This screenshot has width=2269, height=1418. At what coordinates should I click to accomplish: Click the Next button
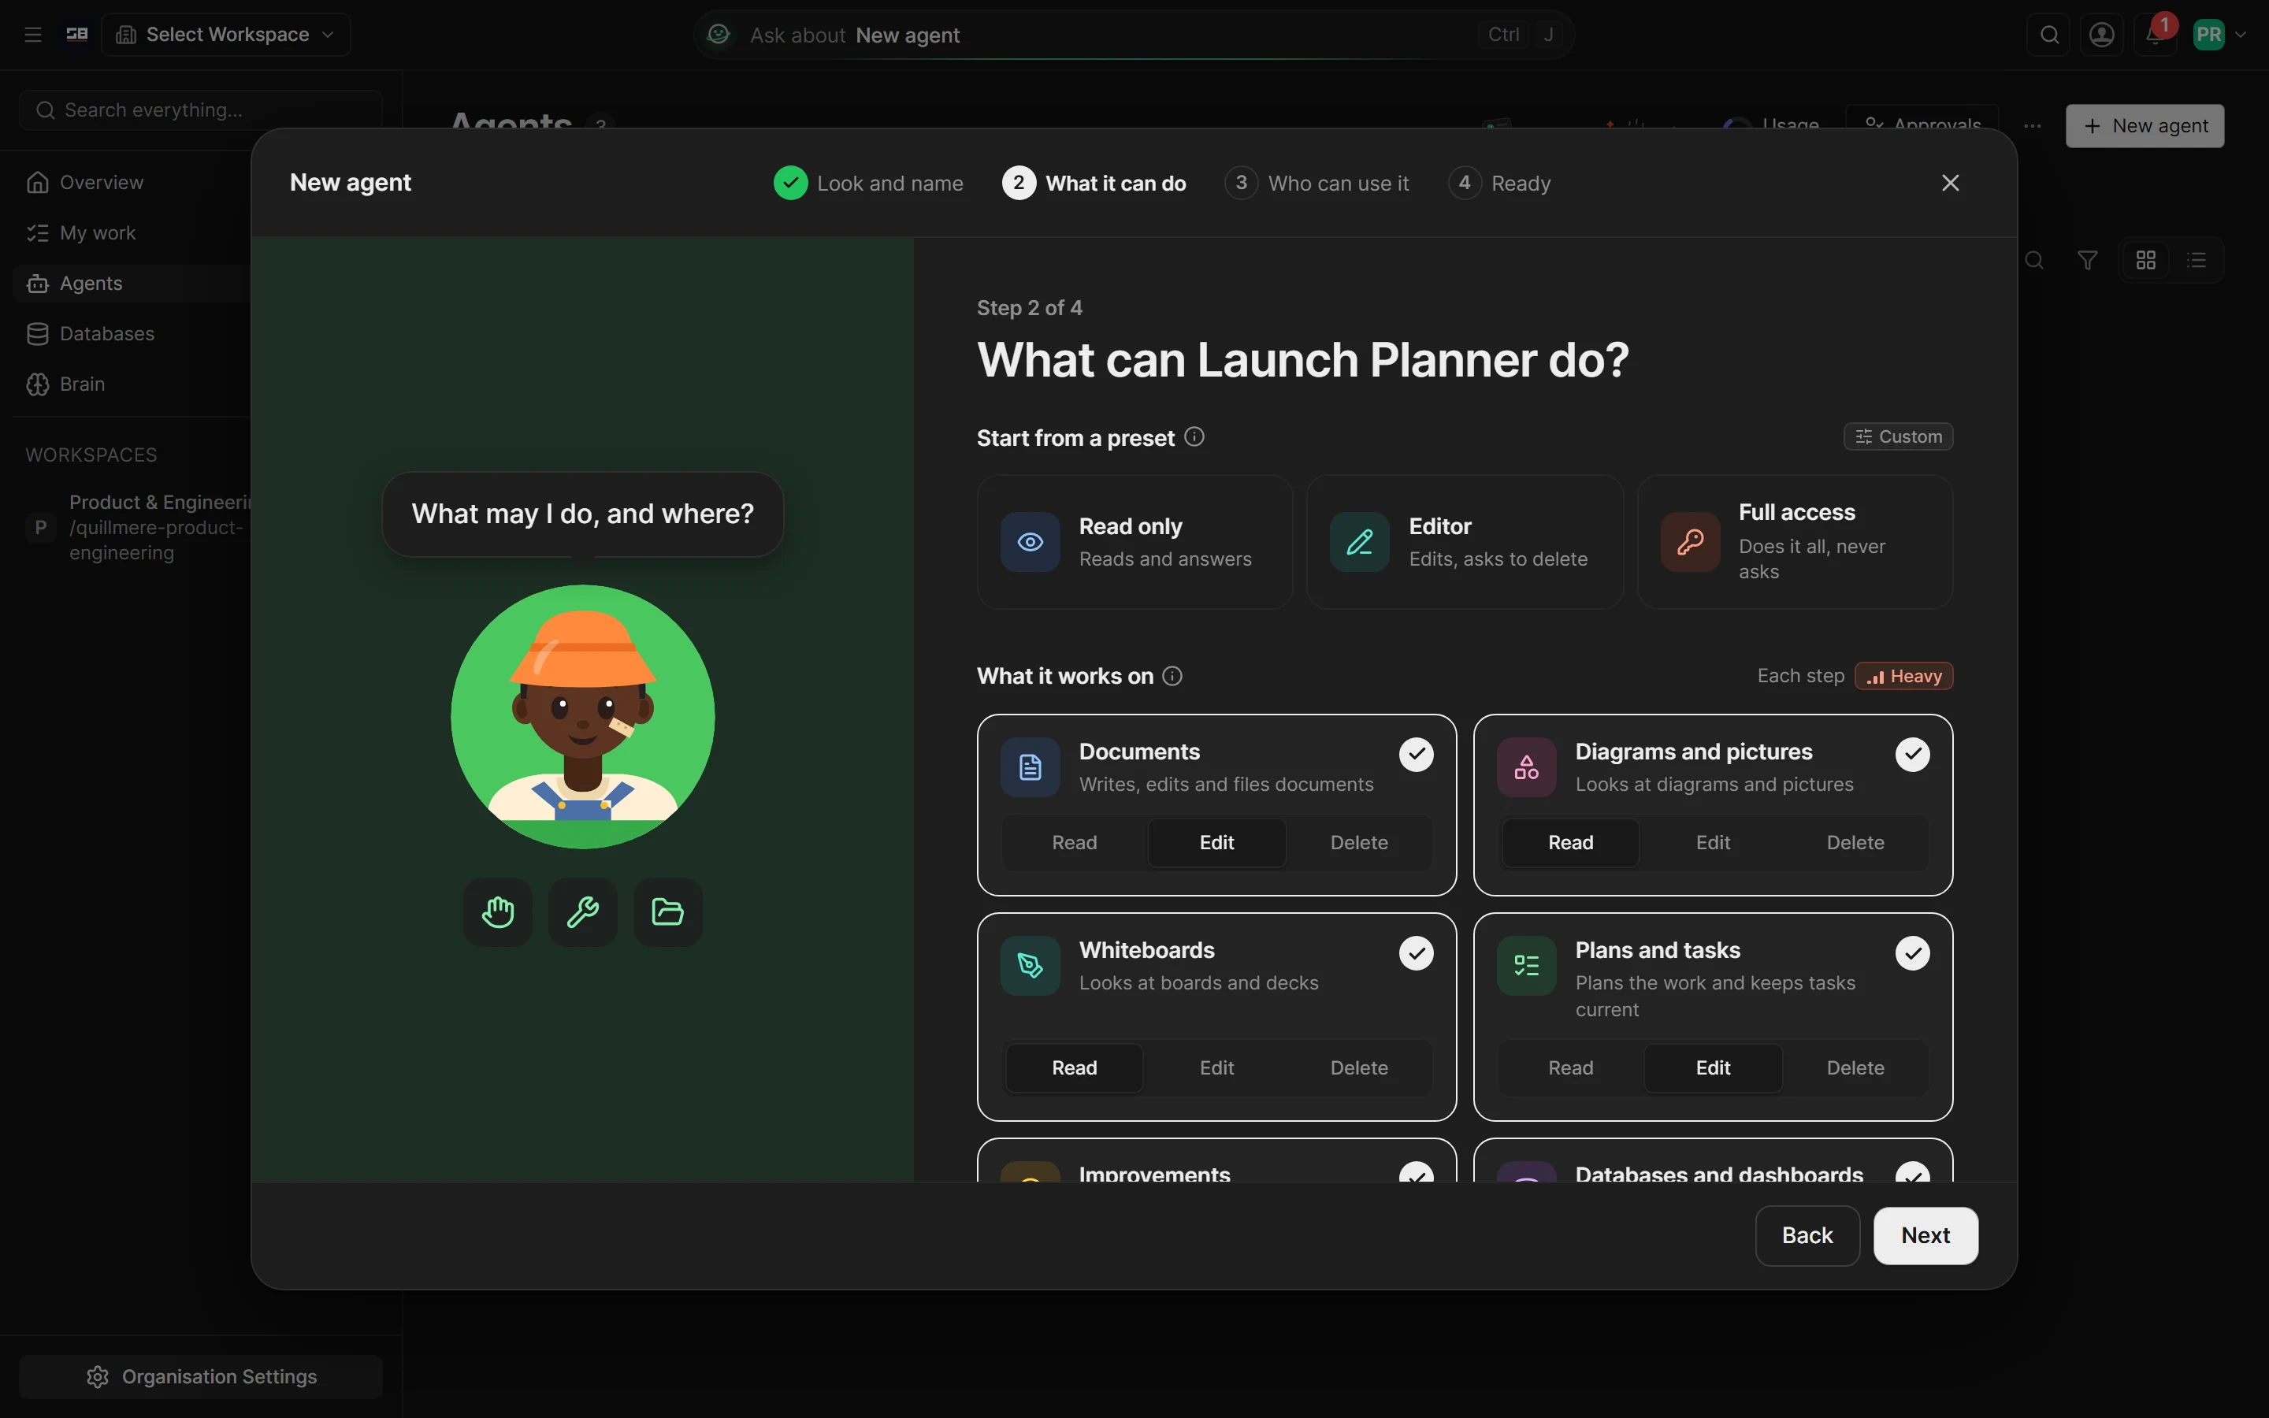tap(1925, 1235)
